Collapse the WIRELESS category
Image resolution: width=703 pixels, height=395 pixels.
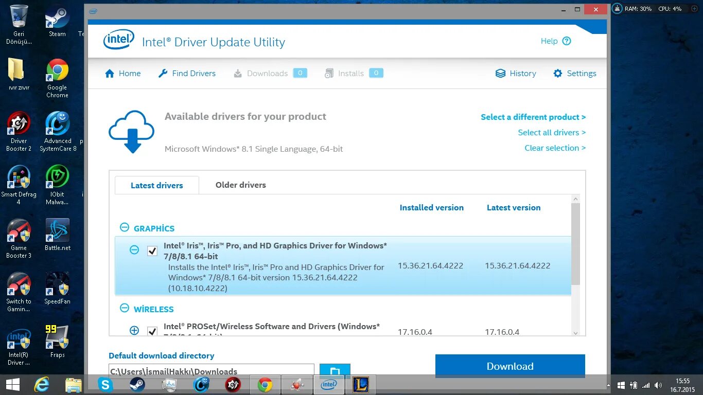click(x=124, y=308)
